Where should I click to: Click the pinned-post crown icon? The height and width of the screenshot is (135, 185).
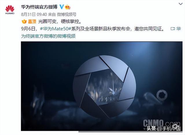click(24, 21)
